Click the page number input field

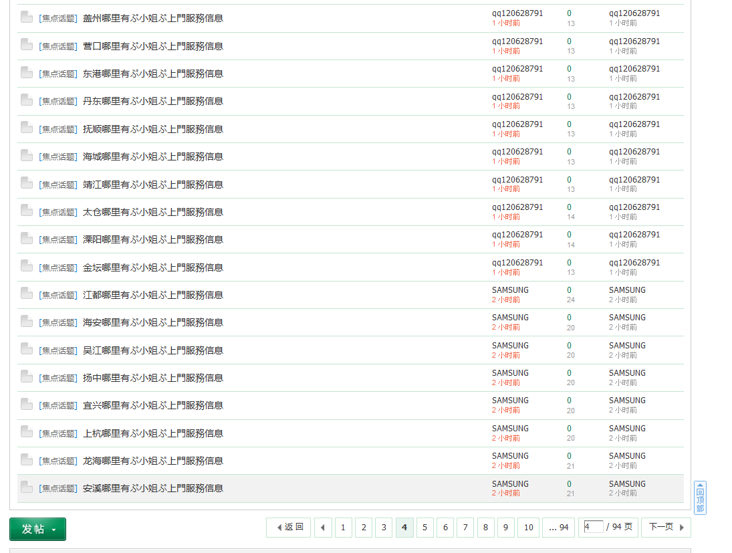coord(593,527)
